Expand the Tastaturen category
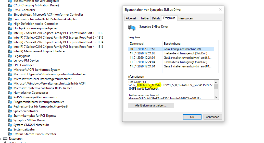 [x=1, y=139]
